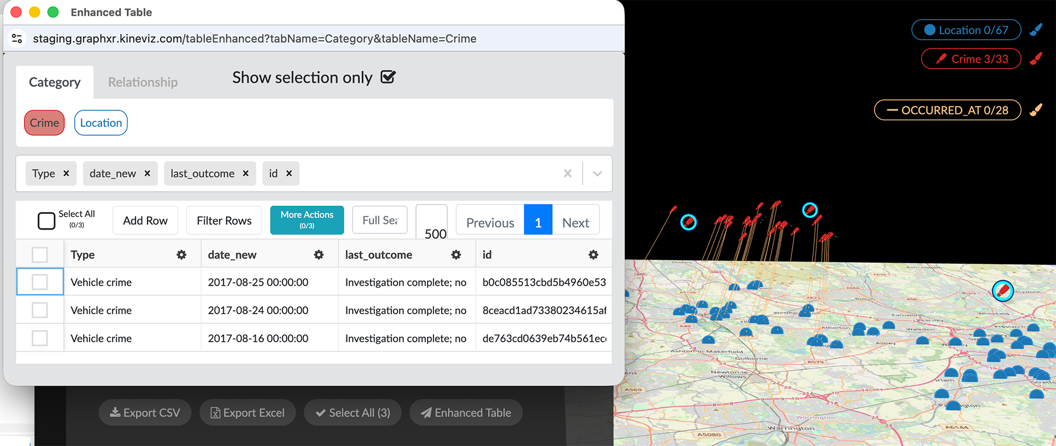Click red Crime paintbrush icon
1056x446 pixels.
pos(1036,59)
